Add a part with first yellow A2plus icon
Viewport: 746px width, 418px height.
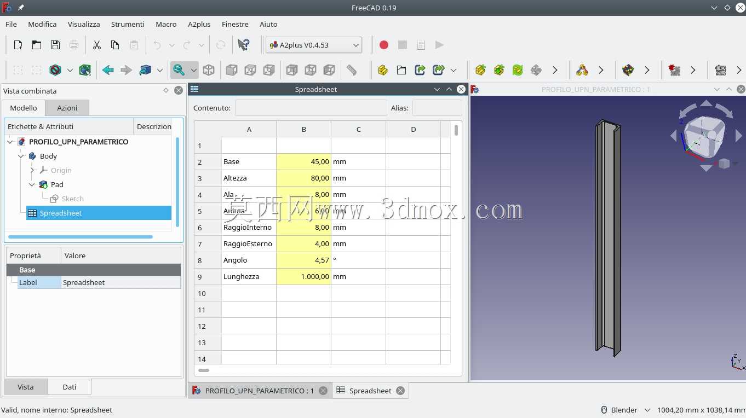383,70
